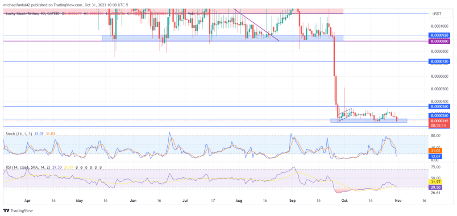This screenshot has width=457, height=216.
Task: Click the TradingView logo at chart bottom
Action: (18, 211)
